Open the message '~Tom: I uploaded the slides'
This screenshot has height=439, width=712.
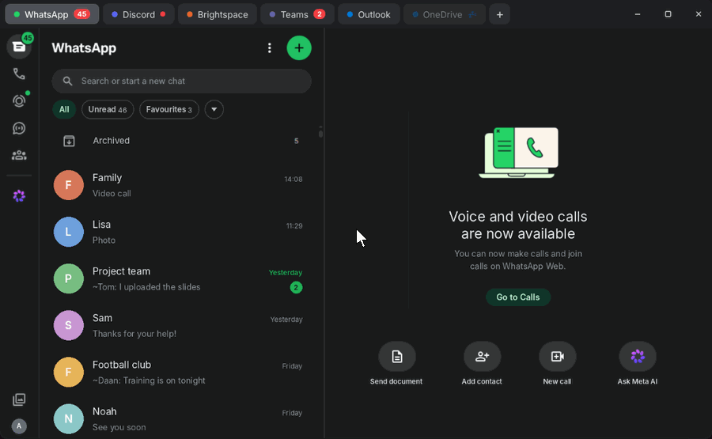pyautogui.click(x=146, y=287)
